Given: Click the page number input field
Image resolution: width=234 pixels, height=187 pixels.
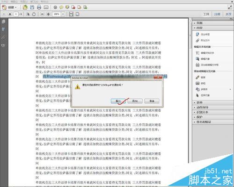Looking at the screenshot, I should [x=16, y=14].
